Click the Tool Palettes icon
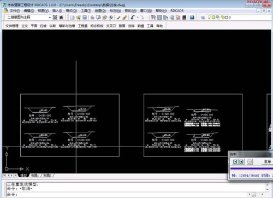The image size is (273, 198). coord(165,18)
